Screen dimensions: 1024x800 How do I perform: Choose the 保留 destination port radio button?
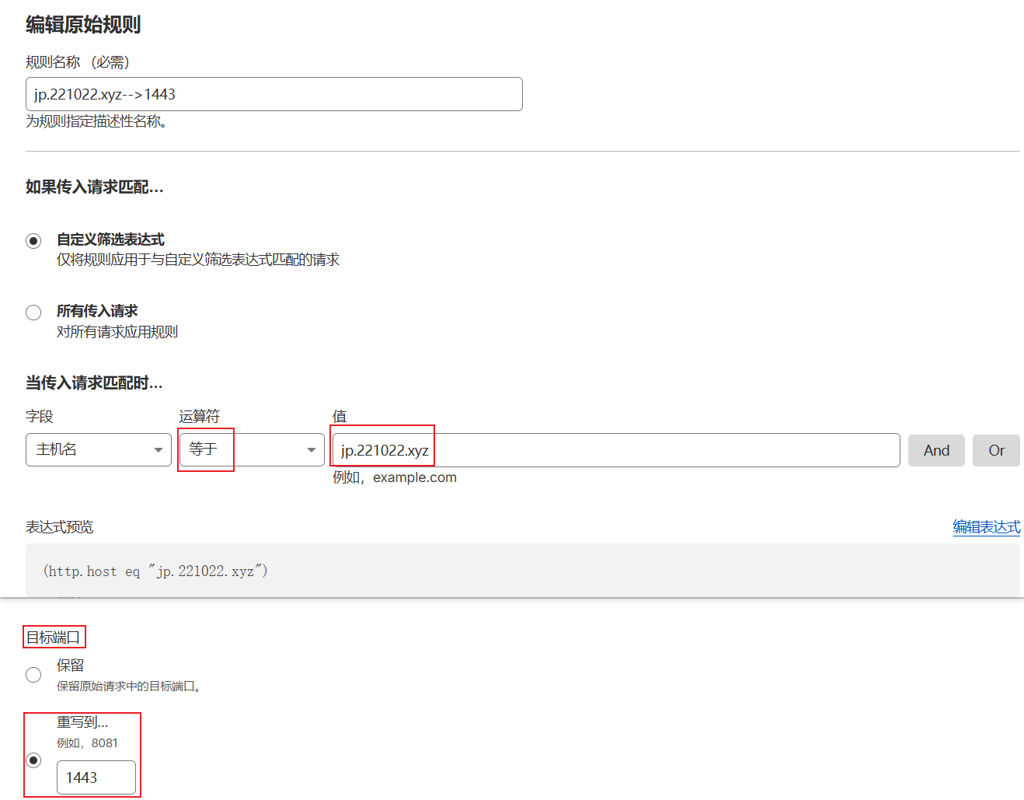click(x=33, y=675)
